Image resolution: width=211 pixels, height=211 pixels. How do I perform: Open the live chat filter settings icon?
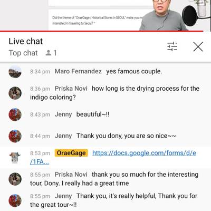pyautogui.click(x=172, y=46)
